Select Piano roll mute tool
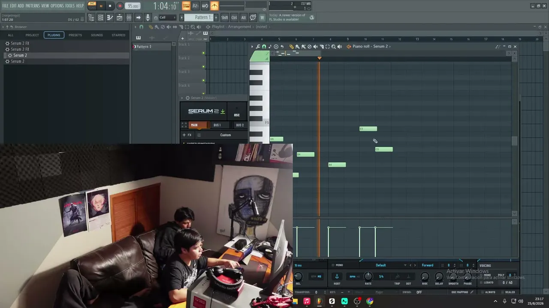This screenshot has width=549, height=308. pos(316,47)
